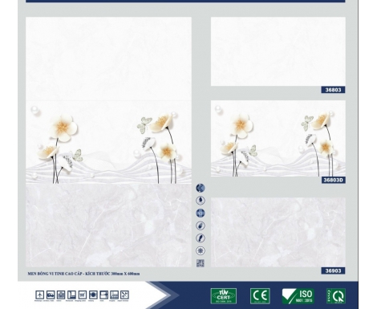Click the airplane application icon
Viewport: 377px width, 309px height.
tap(40, 295)
